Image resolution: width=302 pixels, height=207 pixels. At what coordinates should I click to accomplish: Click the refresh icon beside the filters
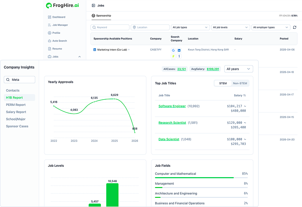295,27
